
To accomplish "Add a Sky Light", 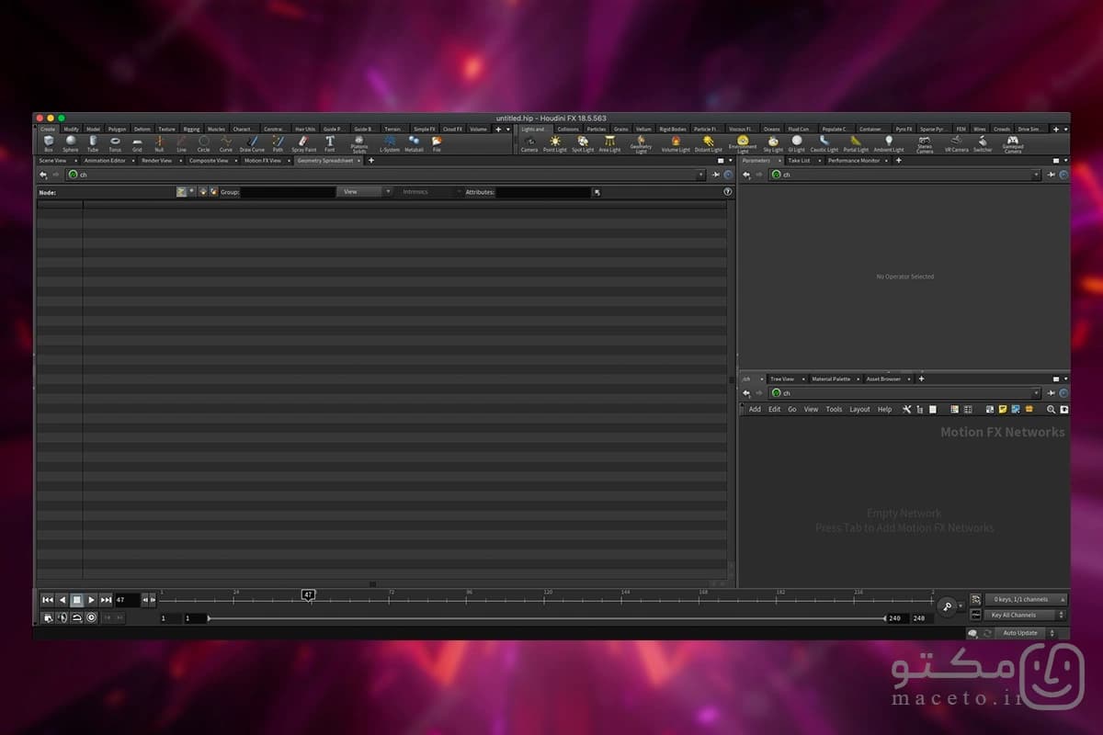I will coord(773,143).
